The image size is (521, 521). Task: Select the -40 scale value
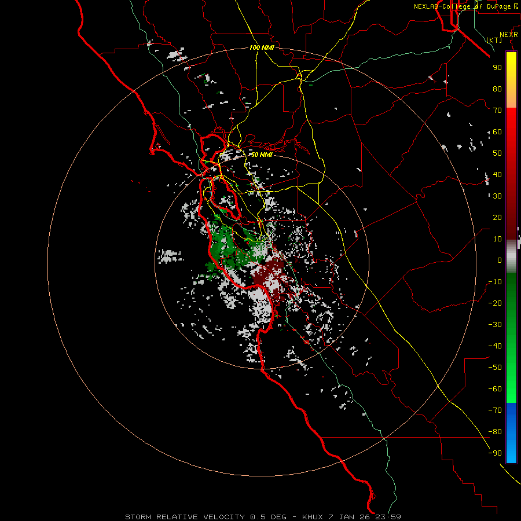coord(495,346)
